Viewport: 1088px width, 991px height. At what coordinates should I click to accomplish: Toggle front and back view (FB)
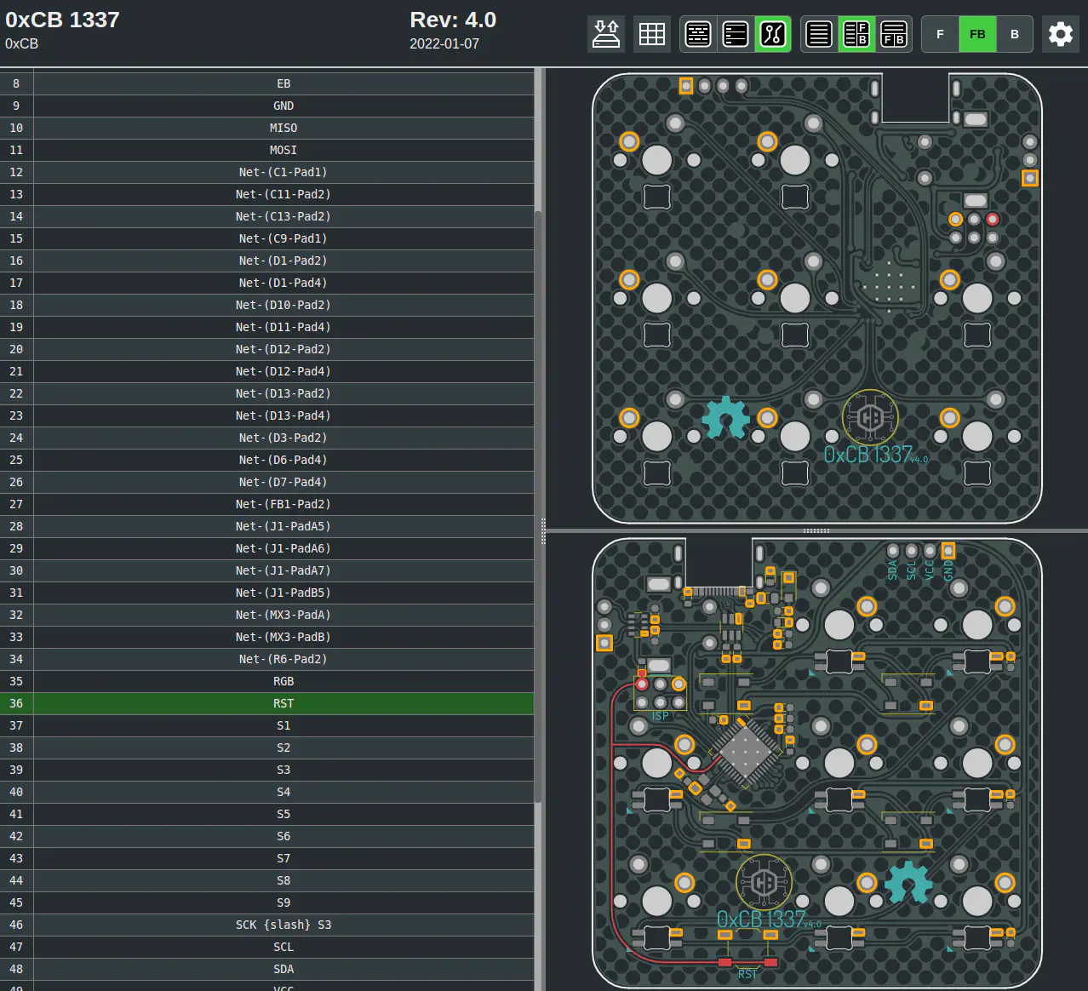[977, 34]
